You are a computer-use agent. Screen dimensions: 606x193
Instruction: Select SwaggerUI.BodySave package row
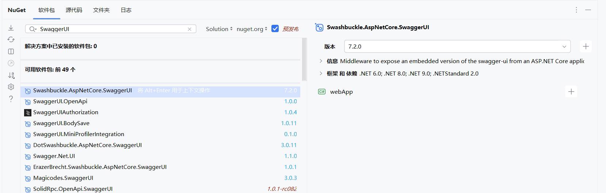tap(160, 123)
